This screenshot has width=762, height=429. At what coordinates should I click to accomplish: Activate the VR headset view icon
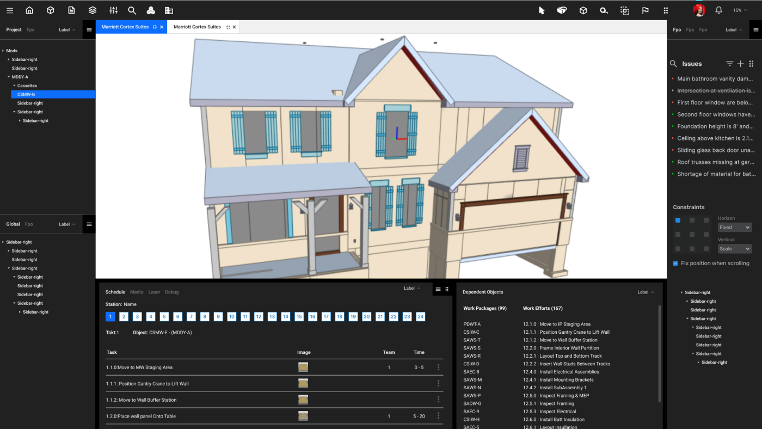(x=562, y=10)
